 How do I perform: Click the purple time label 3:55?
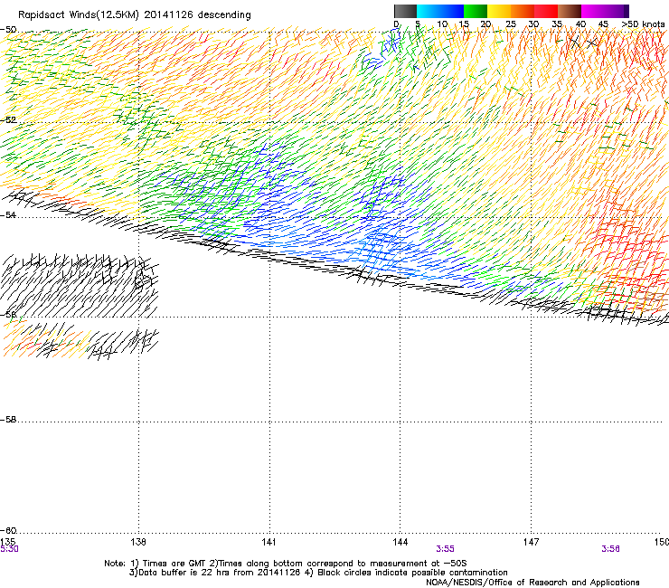pos(445,549)
